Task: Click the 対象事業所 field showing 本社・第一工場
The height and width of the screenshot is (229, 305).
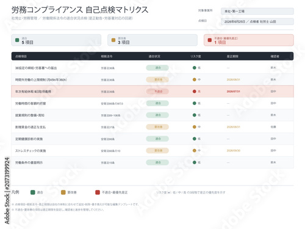Action: pyautogui.click(x=257, y=11)
